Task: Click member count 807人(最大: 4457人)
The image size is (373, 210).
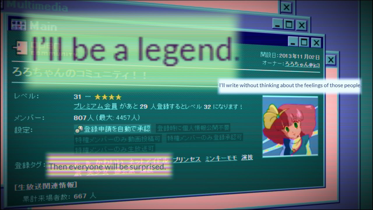Action: coord(107,118)
